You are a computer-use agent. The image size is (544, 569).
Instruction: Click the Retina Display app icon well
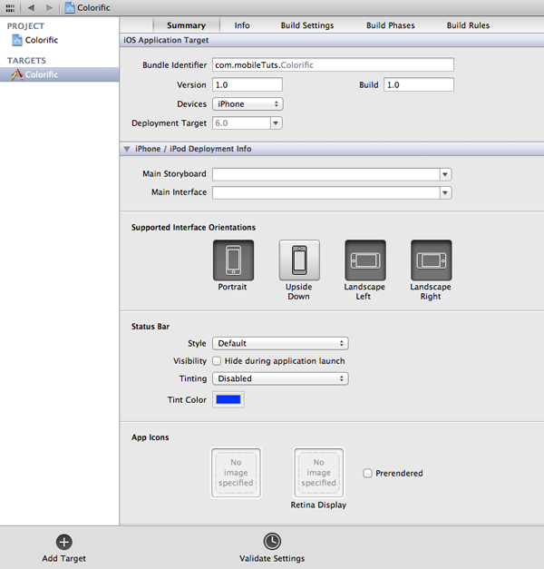[319, 473]
